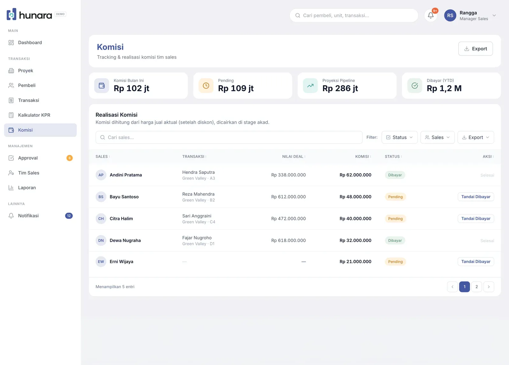Click the CH avatar for Citra Halim
Screen dimensions: 509x365
(101, 219)
